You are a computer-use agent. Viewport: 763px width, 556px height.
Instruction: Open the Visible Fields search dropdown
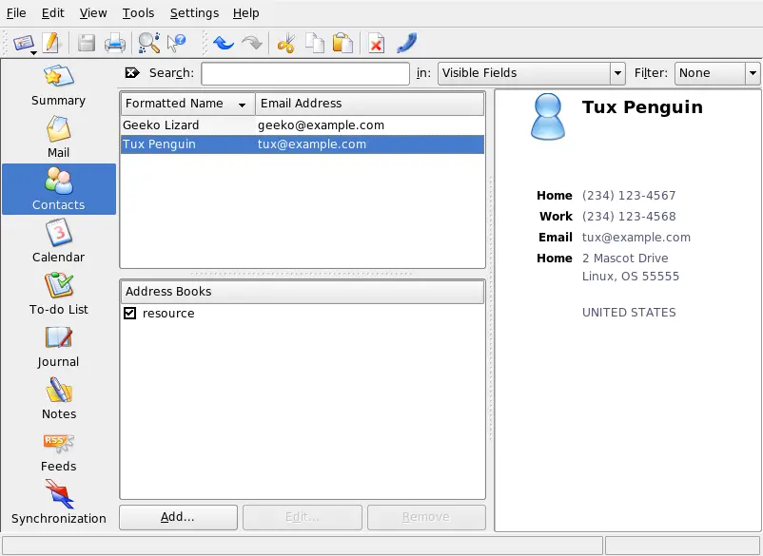(x=531, y=73)
